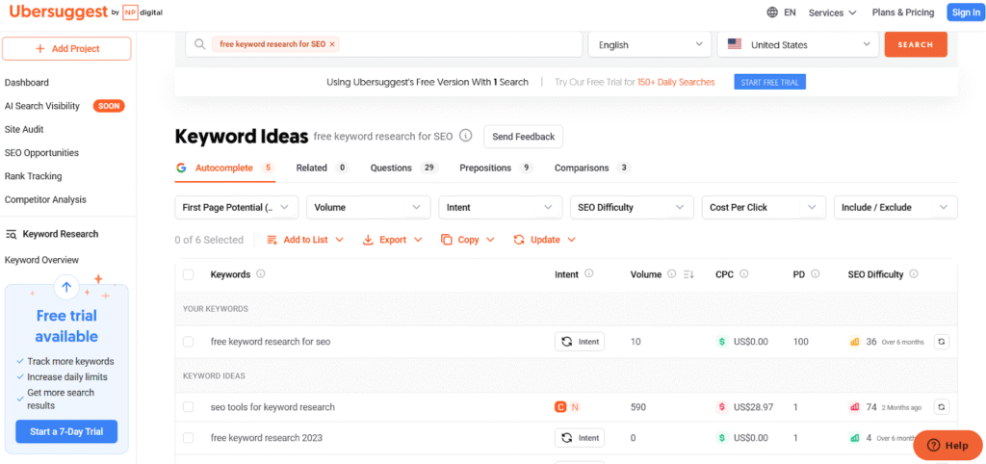The height and width of the screenshot is (464, 986).
Task: Click the upload arrow icon in trial card
Action: point(66,287)
